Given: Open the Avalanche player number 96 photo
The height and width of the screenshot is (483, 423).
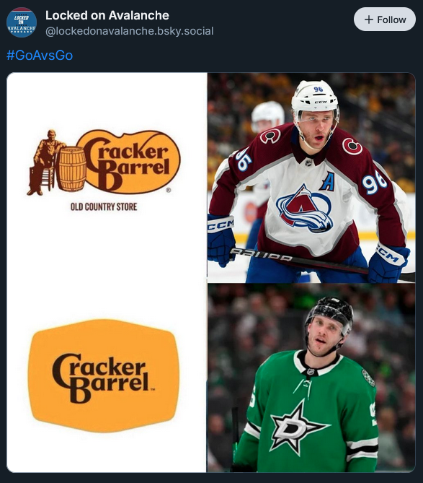Looking at the screenshot, I should coord(311,178).
